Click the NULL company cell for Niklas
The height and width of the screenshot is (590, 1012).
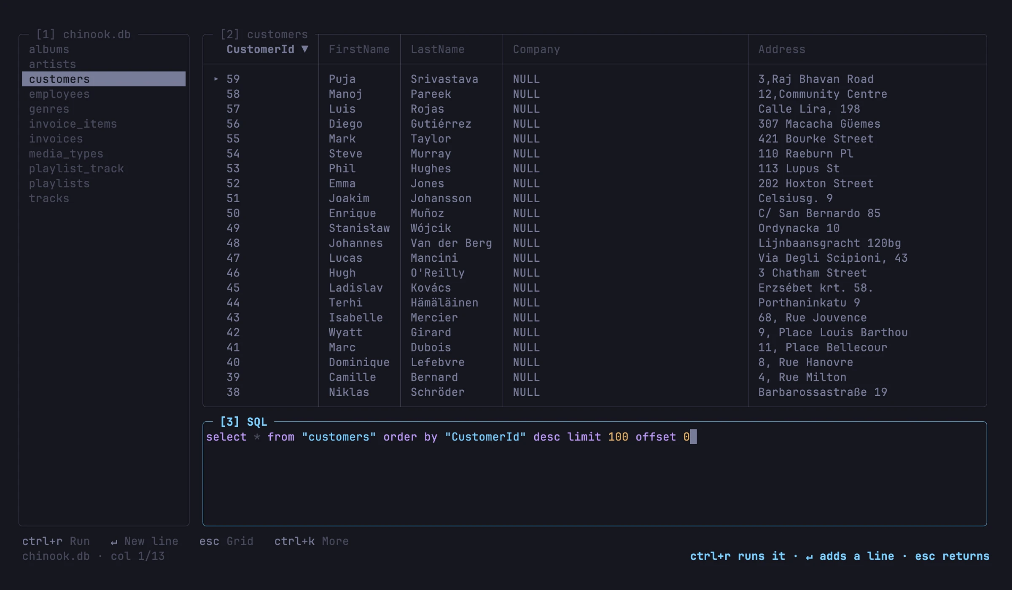tap(526, 392)
